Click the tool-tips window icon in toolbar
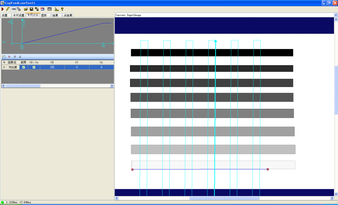The width and height of the screenshot is (338, 205). (50, 9)
